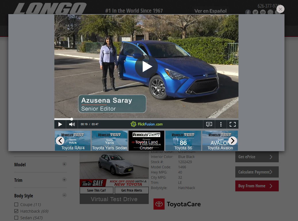Select the Toyota Land Cruiser video thumbnail

[x=146, y=141]
